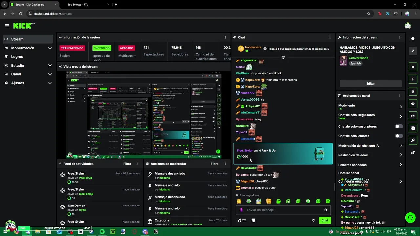The width and height of the screenshot is (420, 236).
Task: Click Free_Stylur Pack It Up gift banner
Action: coord(283,154)
